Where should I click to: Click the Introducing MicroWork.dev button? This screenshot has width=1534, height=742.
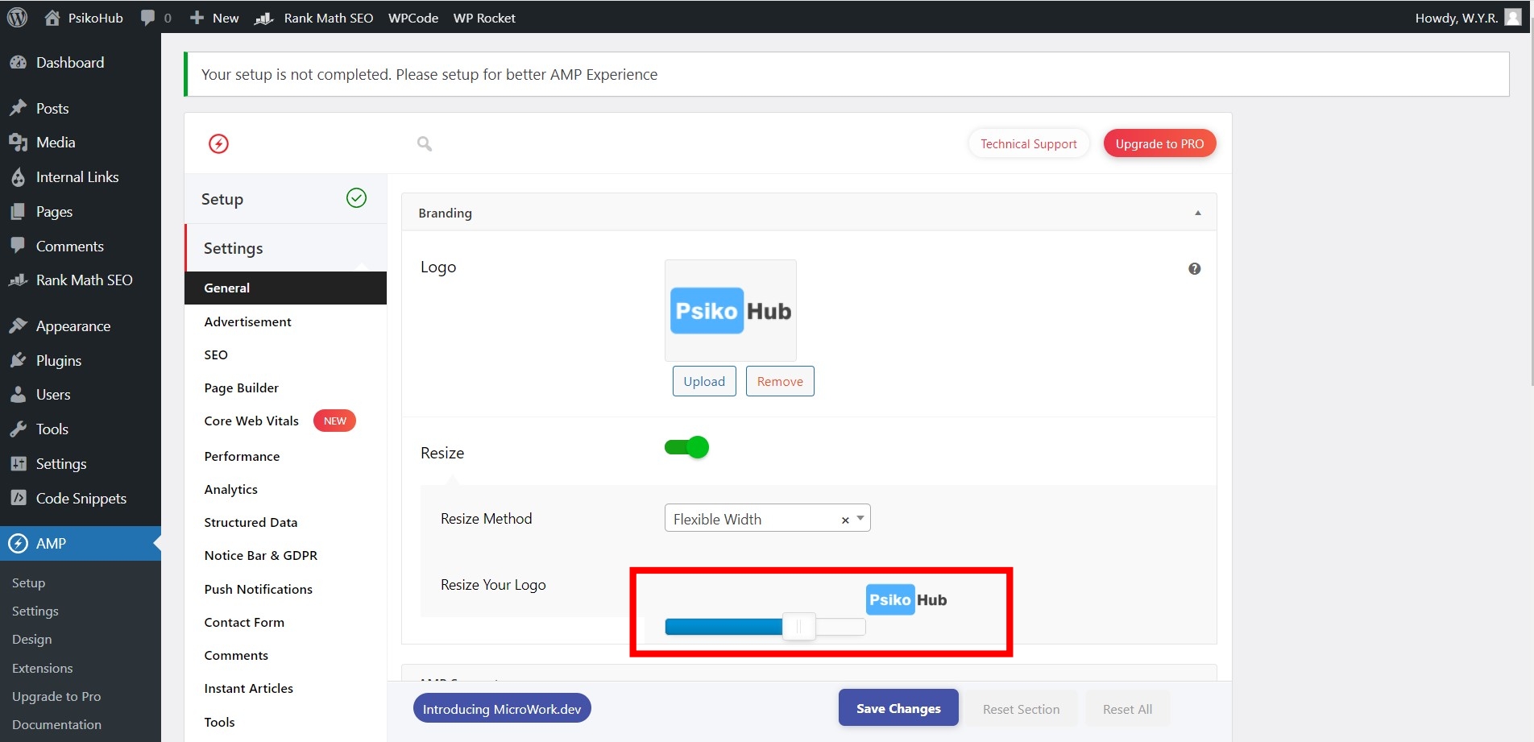(502, 709)
